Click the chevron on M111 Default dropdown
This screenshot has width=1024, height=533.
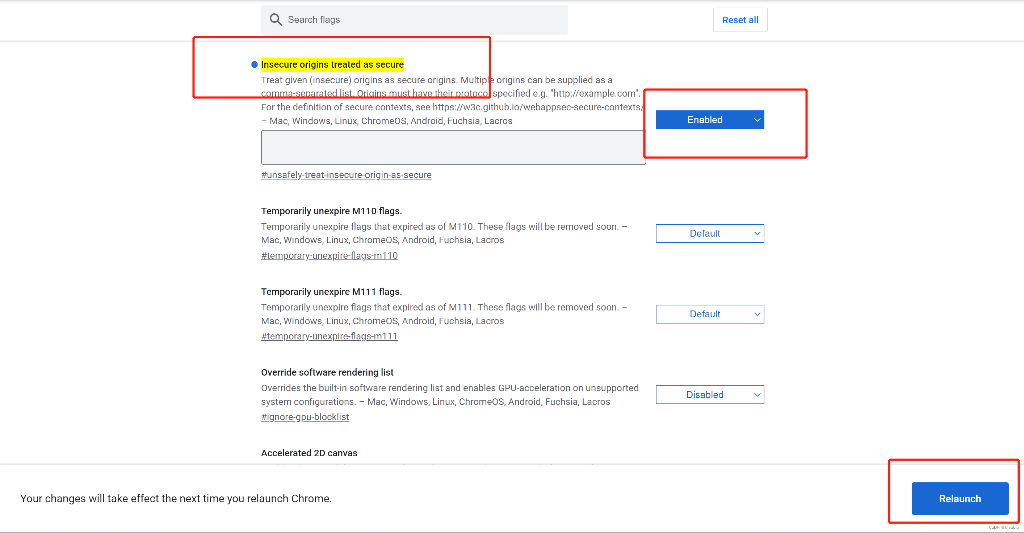click(757, 314)
